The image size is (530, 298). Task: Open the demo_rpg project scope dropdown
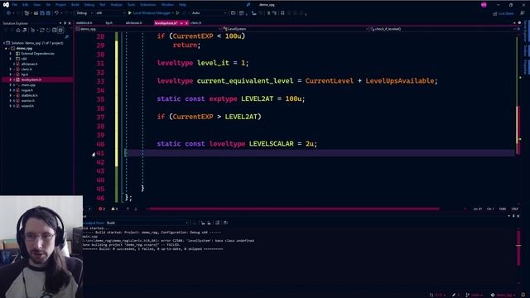[148, 29]
